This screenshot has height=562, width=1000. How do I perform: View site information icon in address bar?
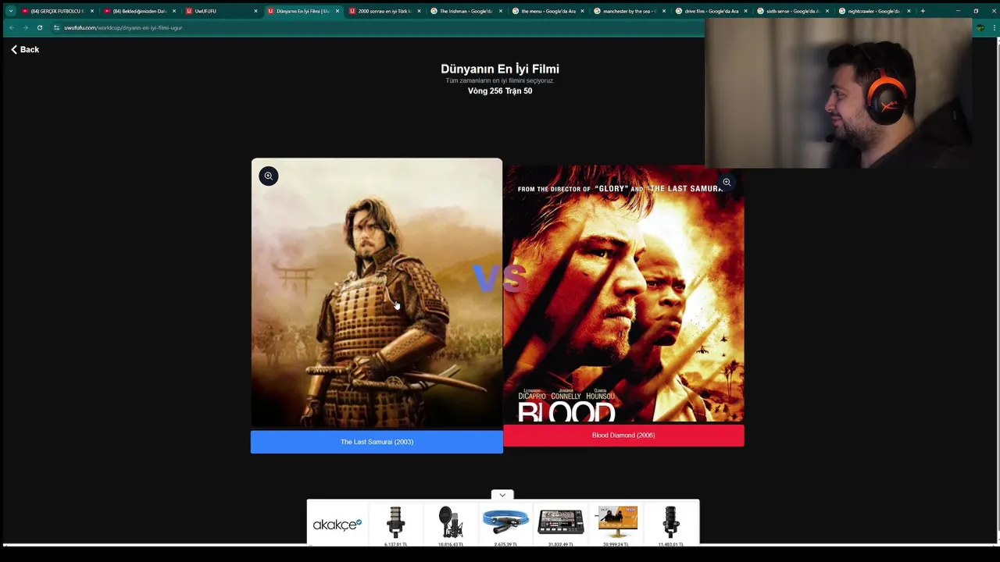56,27
